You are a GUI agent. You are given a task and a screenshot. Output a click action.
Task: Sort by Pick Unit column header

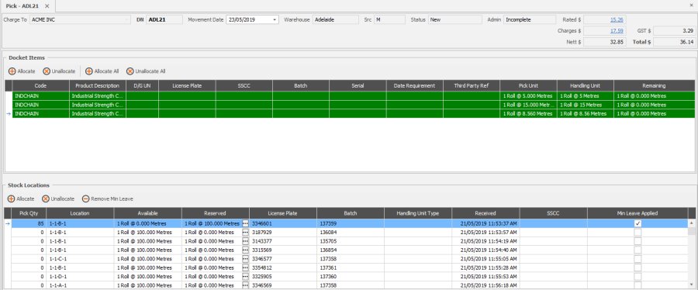528,85
